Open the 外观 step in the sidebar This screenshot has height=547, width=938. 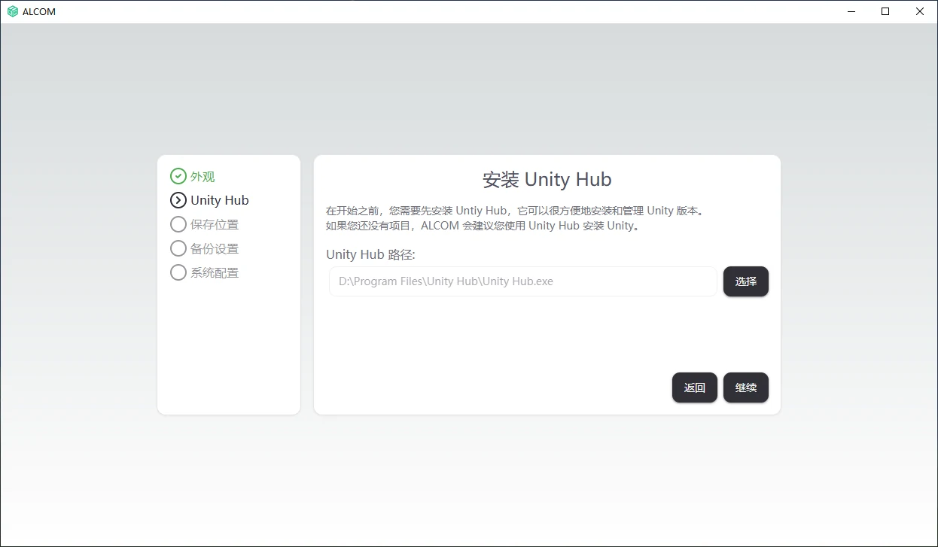coord(201,176)
